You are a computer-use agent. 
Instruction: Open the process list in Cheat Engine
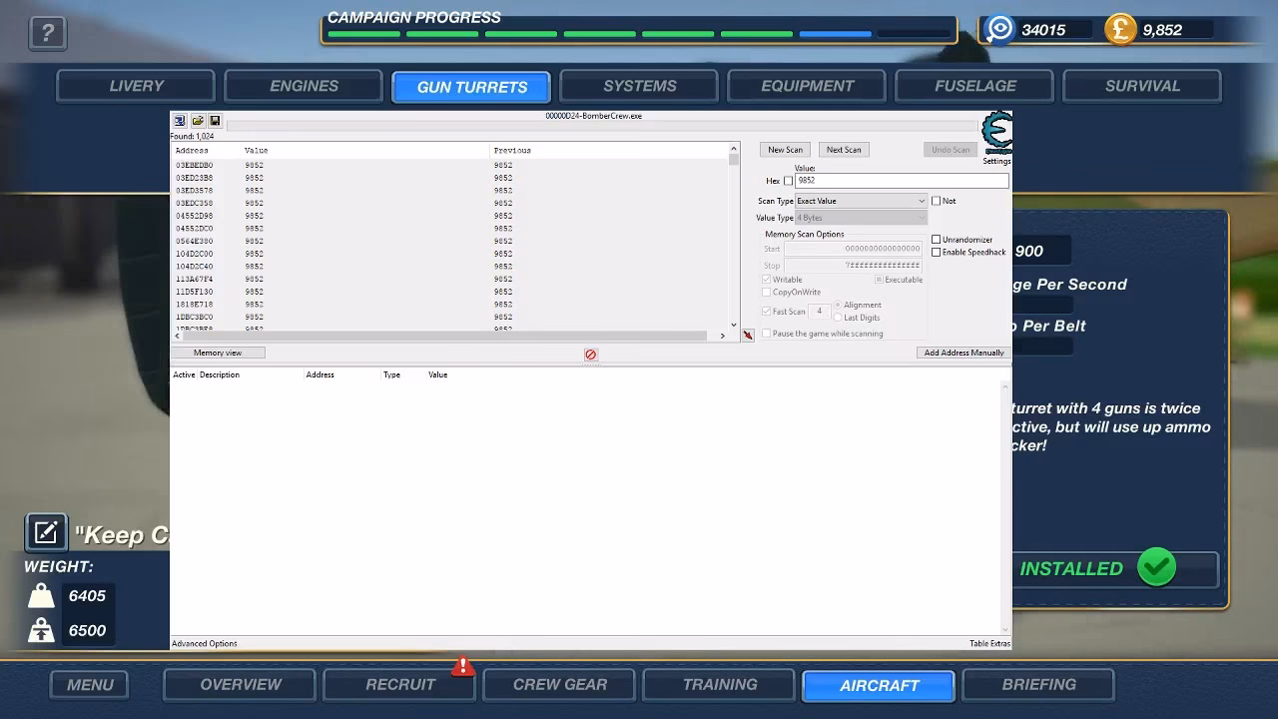click(178, 120)
